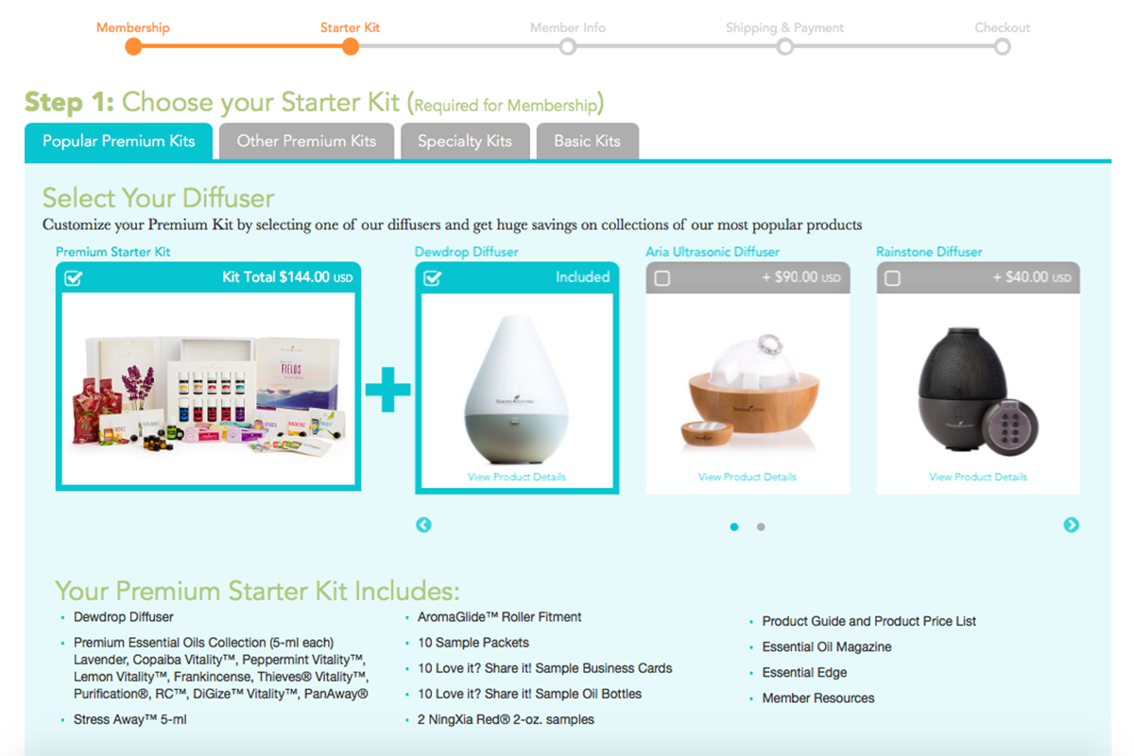1134x756 pixels.
Task: Click the Rainstone Diffuser title
Action: coord(929,252)
